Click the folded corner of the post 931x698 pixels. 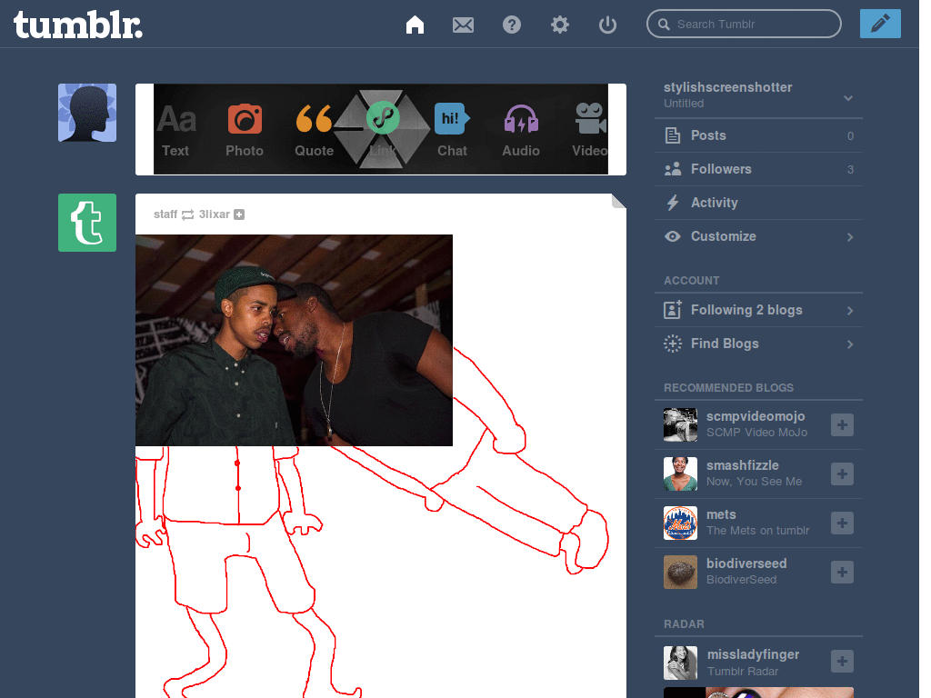(x=618, y=201)
